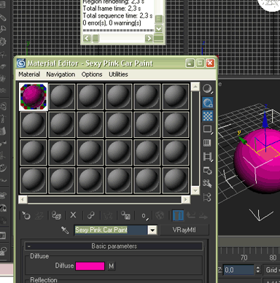Click the VRayMtl material type button
Image resolution: width=280 pixels, height=283 pixels.
pyautogui.click(x=184, y=230)
